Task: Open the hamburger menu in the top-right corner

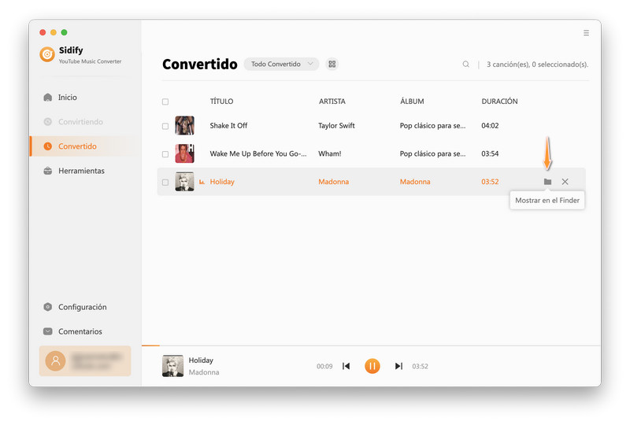Action: pyautogui.click(x=586, y=33)
